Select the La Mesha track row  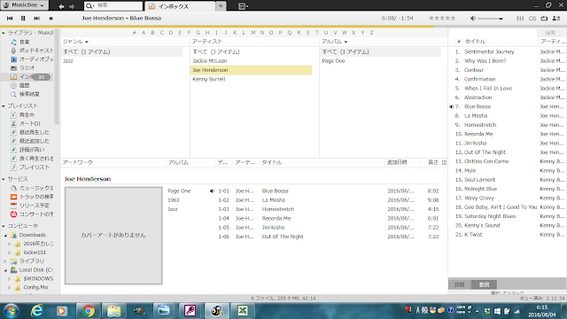(303, 200)
